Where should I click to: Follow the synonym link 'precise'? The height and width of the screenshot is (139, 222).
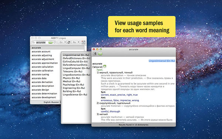point(121,95)
